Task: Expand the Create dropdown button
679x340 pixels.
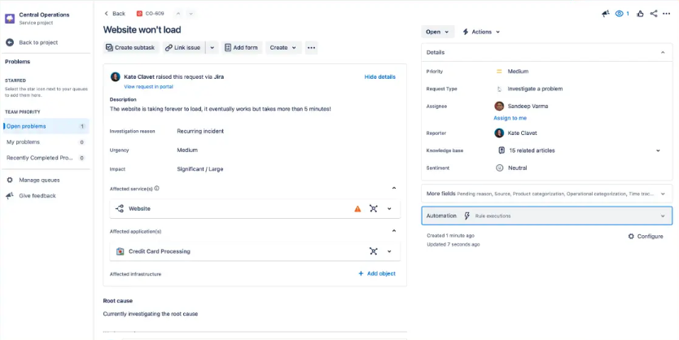Action: click(283, 48)
